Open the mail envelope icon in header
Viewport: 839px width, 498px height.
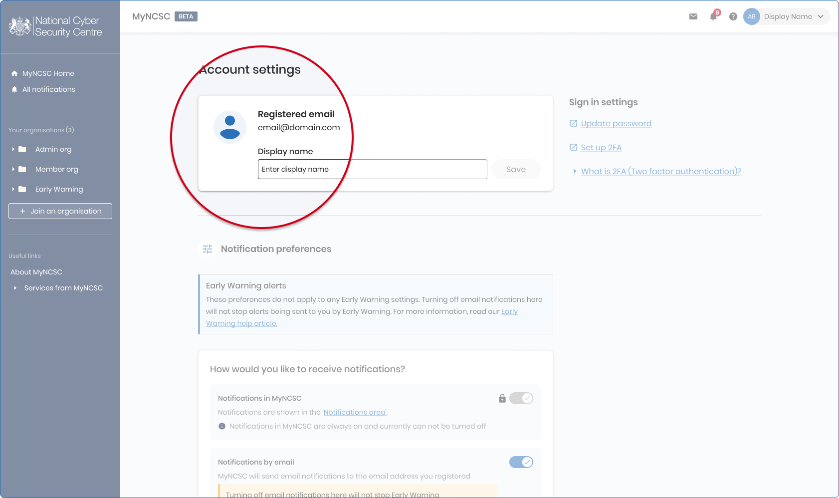point(693,16)
